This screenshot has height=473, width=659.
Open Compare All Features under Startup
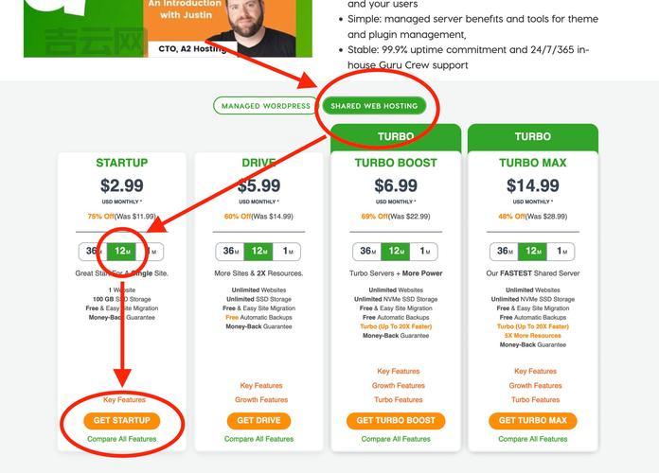122,439
